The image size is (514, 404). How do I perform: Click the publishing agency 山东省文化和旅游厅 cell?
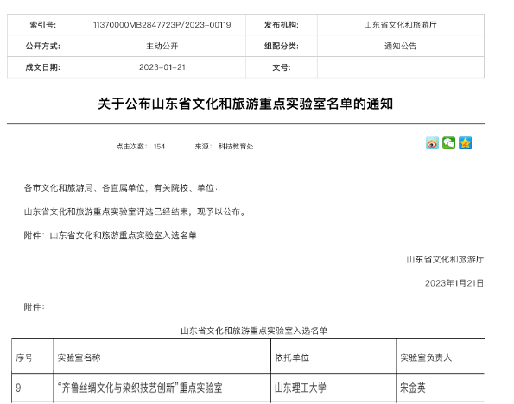coord(400,25)
